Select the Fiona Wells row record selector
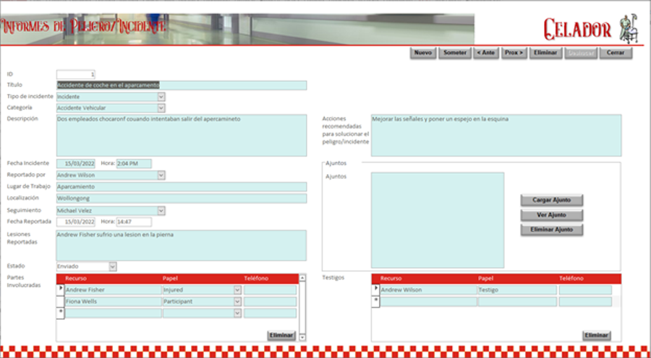The height and width of the screenshot is (358, 651). tap(60, 301)
